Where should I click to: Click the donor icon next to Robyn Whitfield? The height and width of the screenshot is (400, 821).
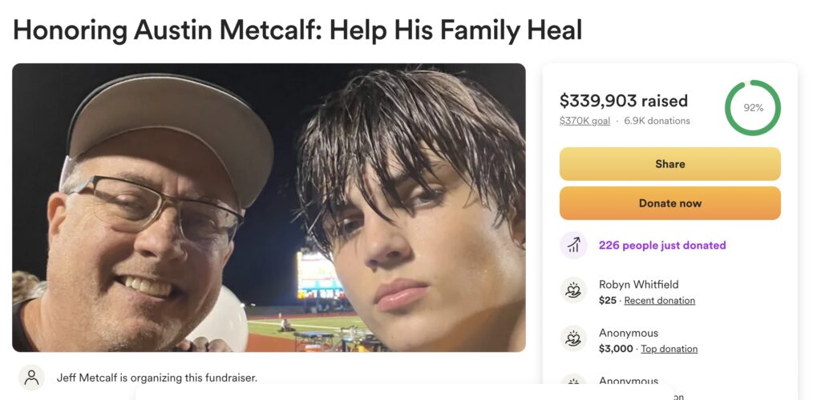(x=573, y=292)
